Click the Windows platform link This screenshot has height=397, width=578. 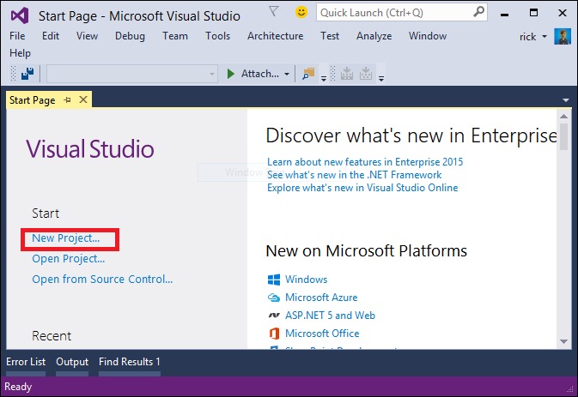(306, 280)
